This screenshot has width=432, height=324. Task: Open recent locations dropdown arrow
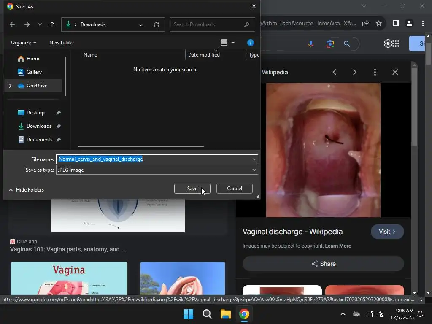(x=40, y=24)
